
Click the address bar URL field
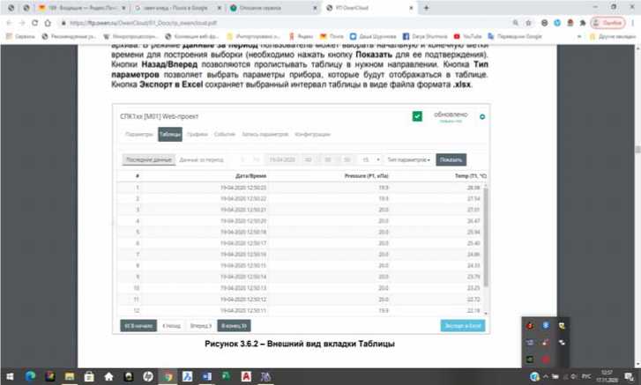[x=284, y=23]
